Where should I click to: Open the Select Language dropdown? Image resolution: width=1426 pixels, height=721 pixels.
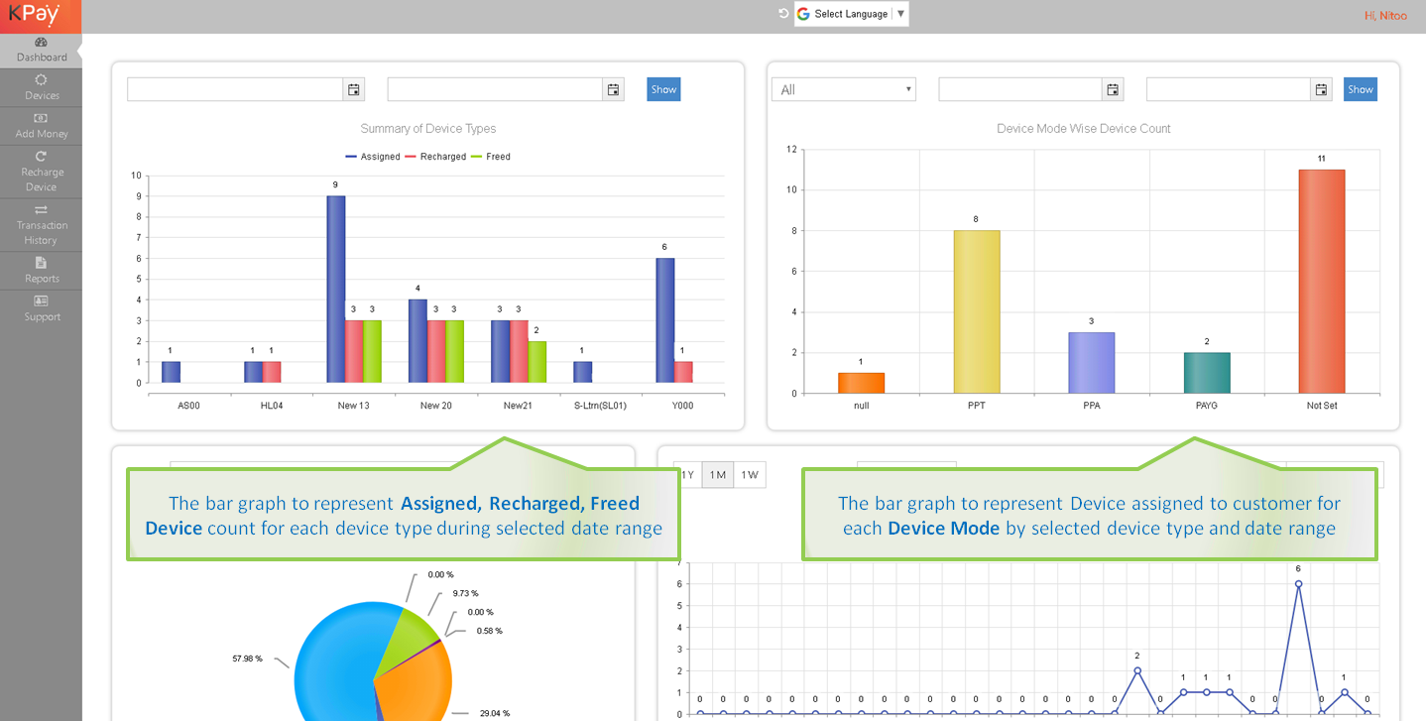click(852, 14)
